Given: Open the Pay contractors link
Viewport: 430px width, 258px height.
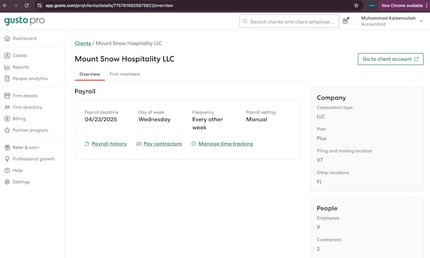Looking at the screenshot, I should 163,144.
